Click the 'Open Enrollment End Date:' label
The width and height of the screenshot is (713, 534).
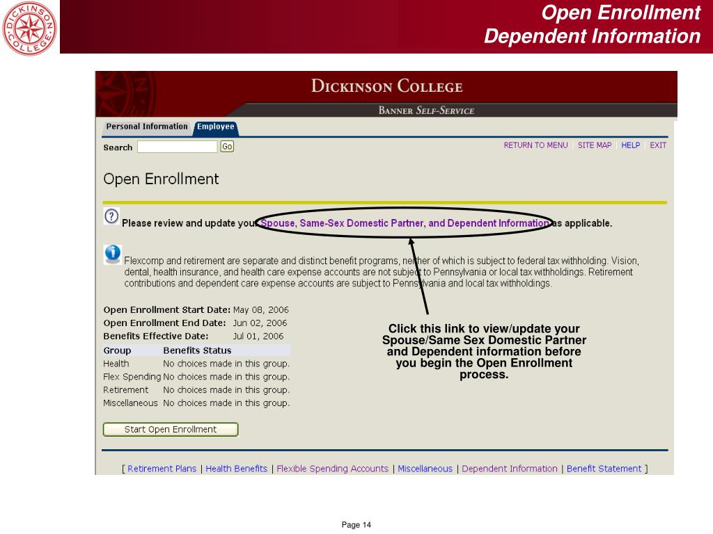[164, 323]
